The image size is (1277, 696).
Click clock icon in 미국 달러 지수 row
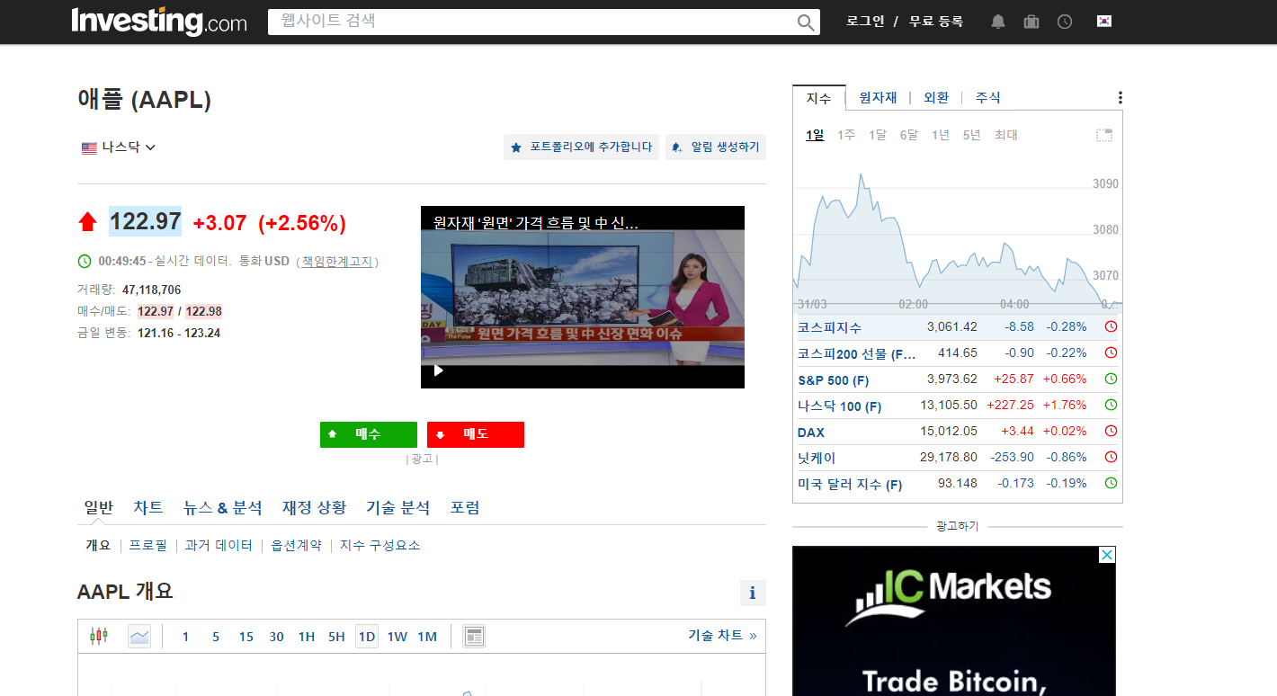click(x=1111, y=484)
